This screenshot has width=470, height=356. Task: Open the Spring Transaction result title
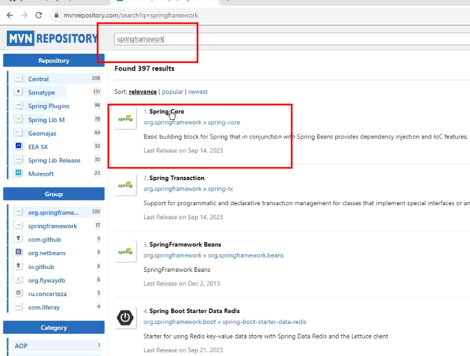177,178
